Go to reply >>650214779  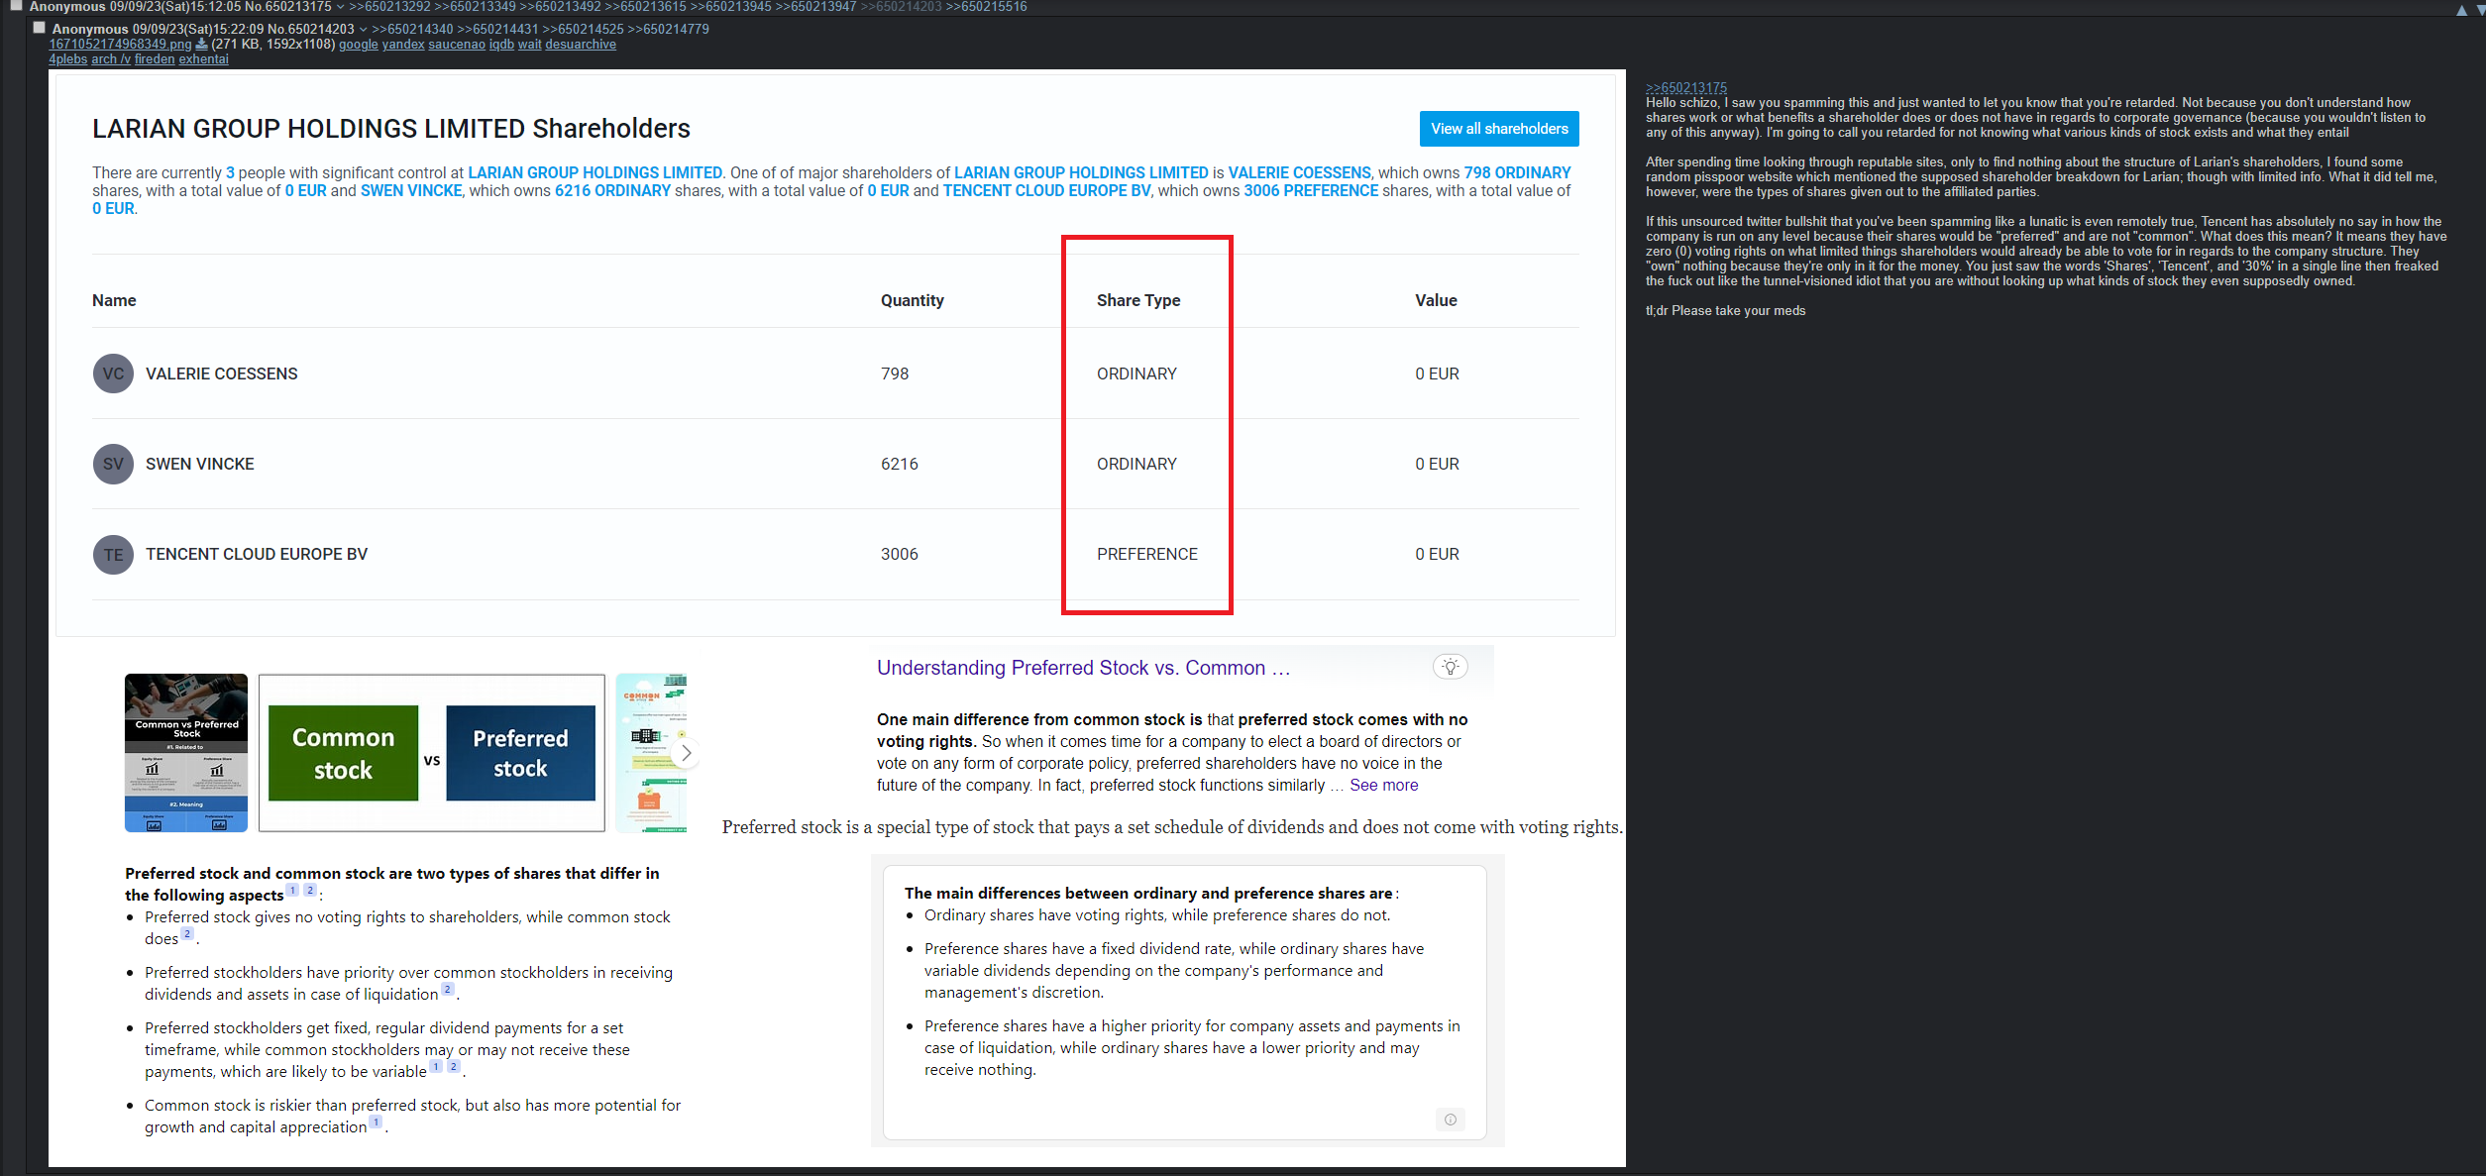coord(668,29)
